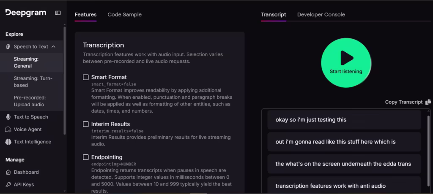The width and height of the screenshot is (433, 194).
Task: Open the Code Sample tab
Action: (x=125, y=15)
